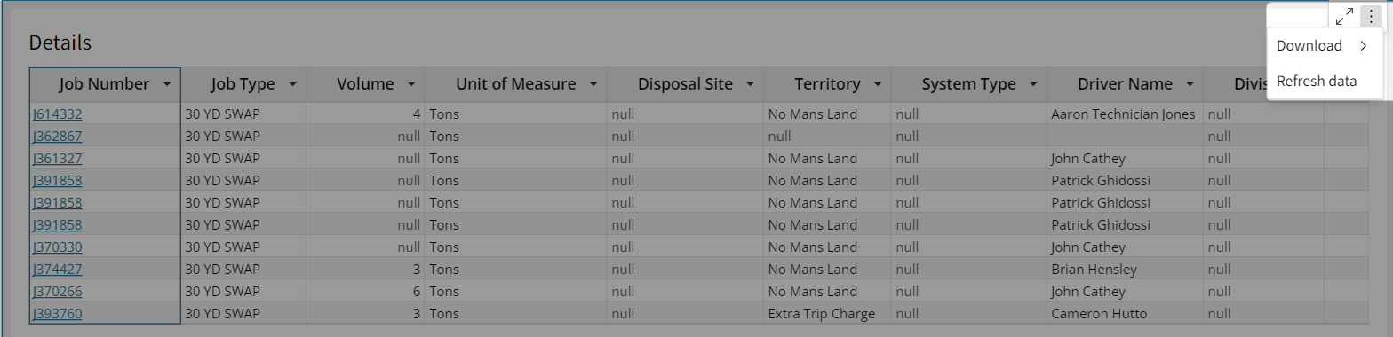Open Volume column dropdown arrow
The image size is (1393, 337).
point(410,85)
